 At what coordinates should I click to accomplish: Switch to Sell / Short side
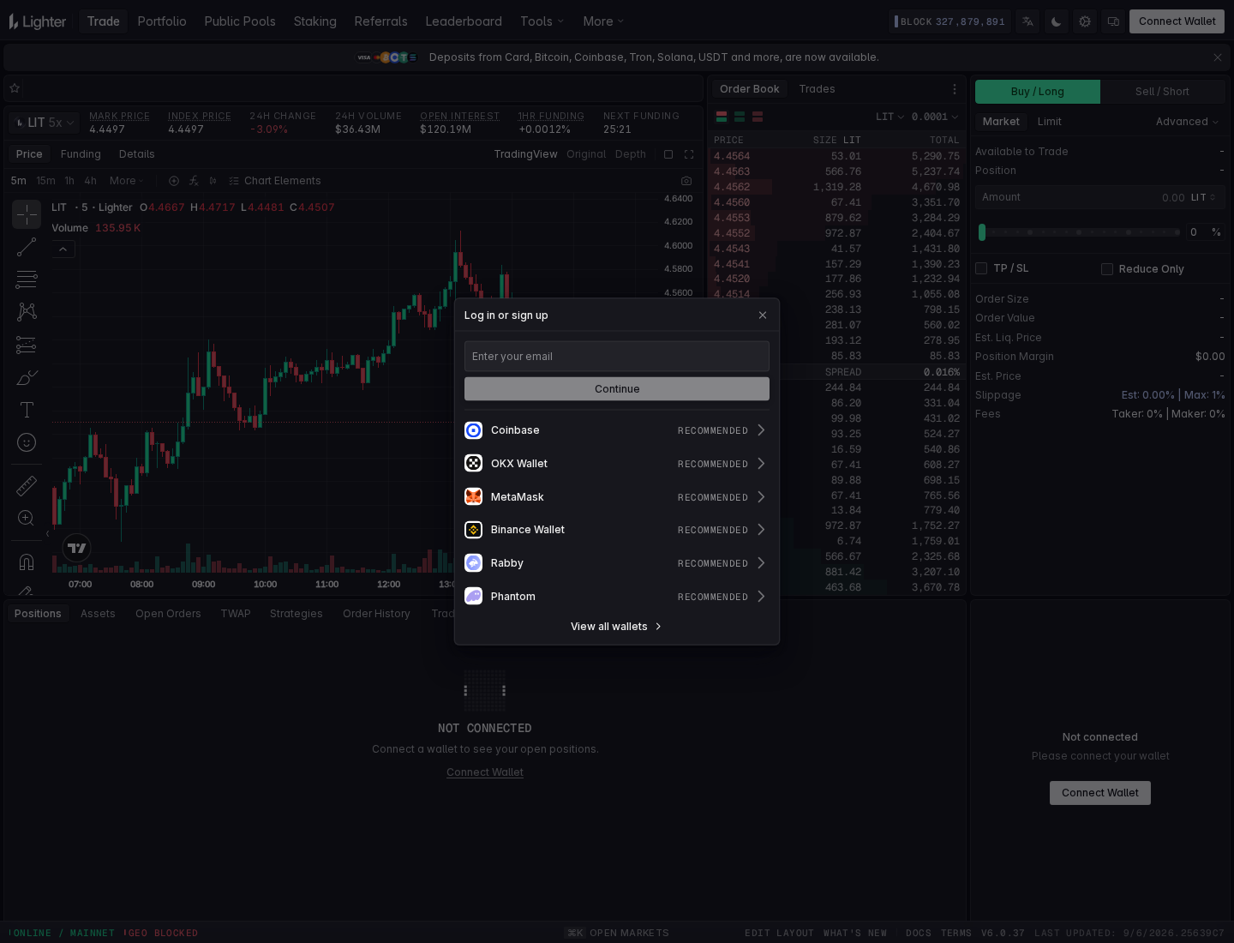coord(1162,92)
